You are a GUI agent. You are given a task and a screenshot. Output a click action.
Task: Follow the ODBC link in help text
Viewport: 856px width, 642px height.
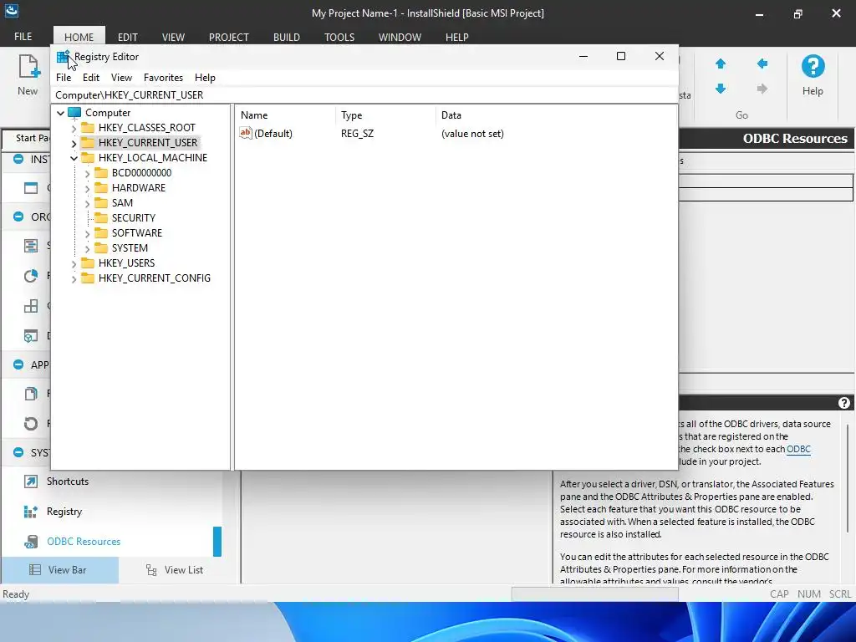tap(798, 449)
